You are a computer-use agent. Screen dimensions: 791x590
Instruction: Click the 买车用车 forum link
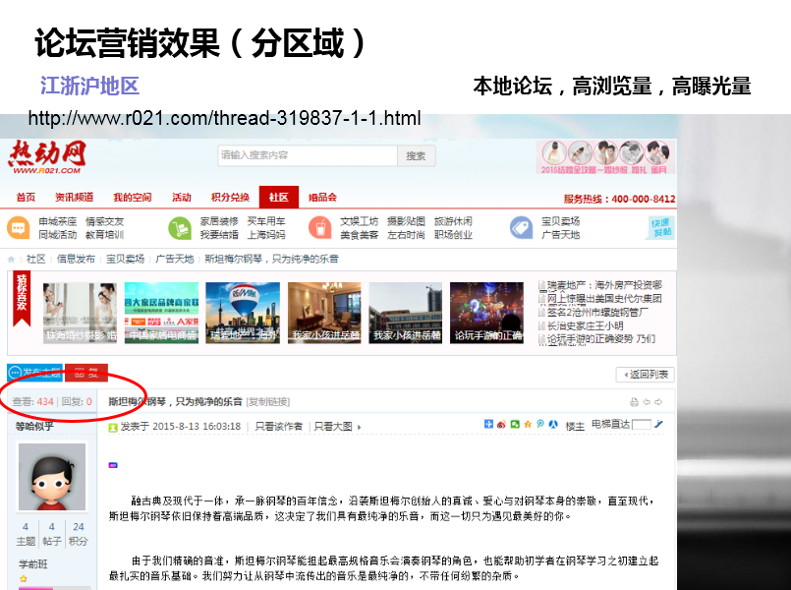[x=266, y=221]
